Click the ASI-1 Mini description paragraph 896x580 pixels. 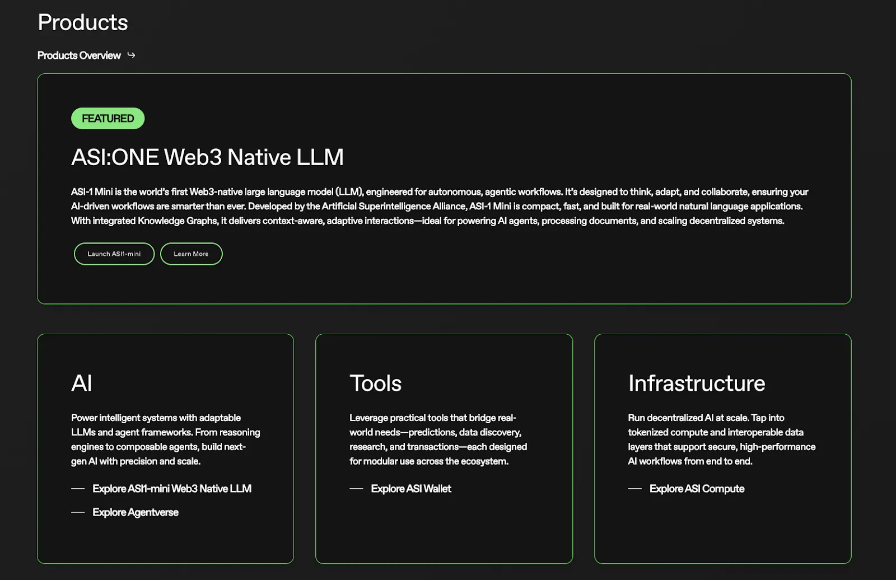[440, 206]
